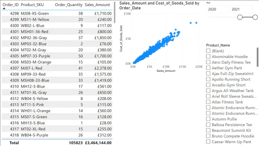The height and width of the screenshot is (146, 259).
Task: Click the Cost_of_Goods_Sold axis title
Action: 121,39
